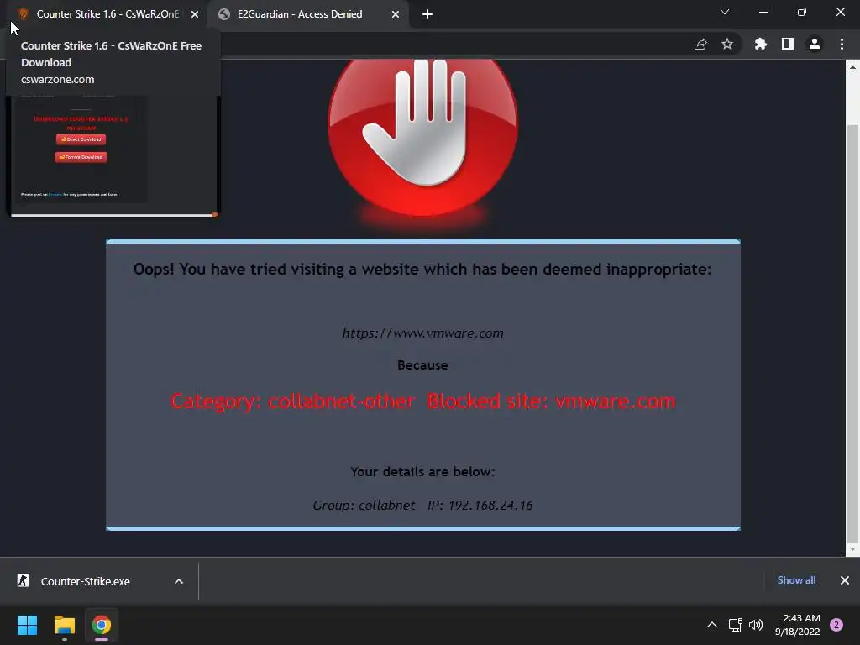Open the downloaded Counter-Strike.exe file

pos(85,581)
